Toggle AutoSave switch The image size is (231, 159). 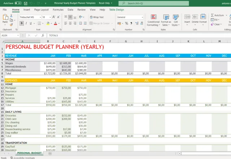(18, 3)
